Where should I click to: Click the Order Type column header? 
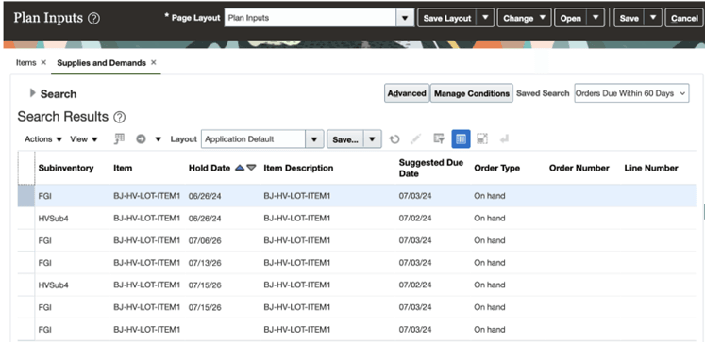click(x=496, y=168)
